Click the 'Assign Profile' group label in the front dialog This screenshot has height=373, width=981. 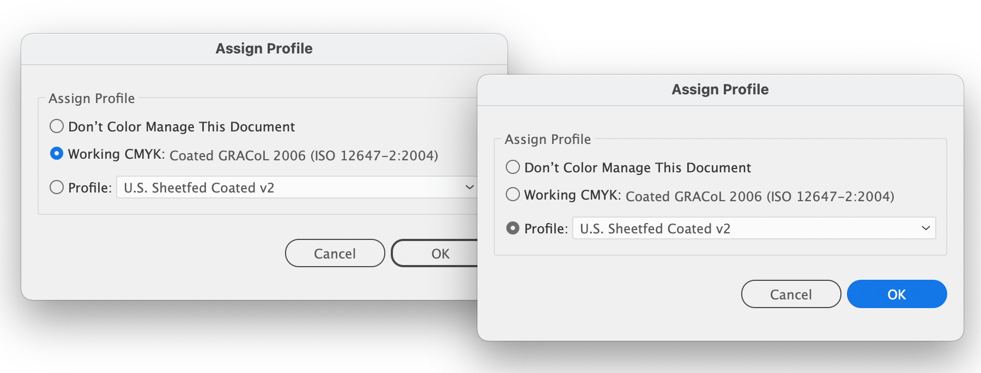(x=548, y=139)
